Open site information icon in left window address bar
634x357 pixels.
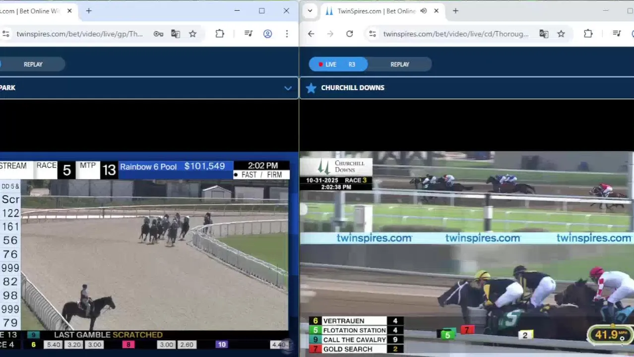[5, 34]
